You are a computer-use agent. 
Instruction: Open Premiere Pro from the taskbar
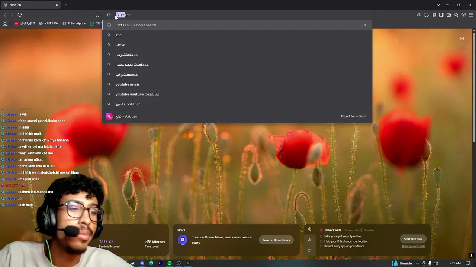(x=160, y=263)
